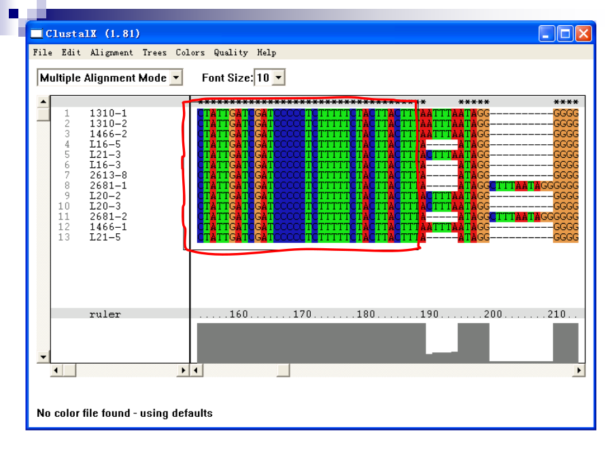Image resolution: width=612 pixels, height=459 pixels.
Task: Select sequence name L16-3
Action: 105,165
